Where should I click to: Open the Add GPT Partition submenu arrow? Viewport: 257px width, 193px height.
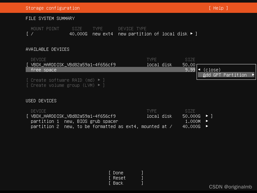click(253, 75)
